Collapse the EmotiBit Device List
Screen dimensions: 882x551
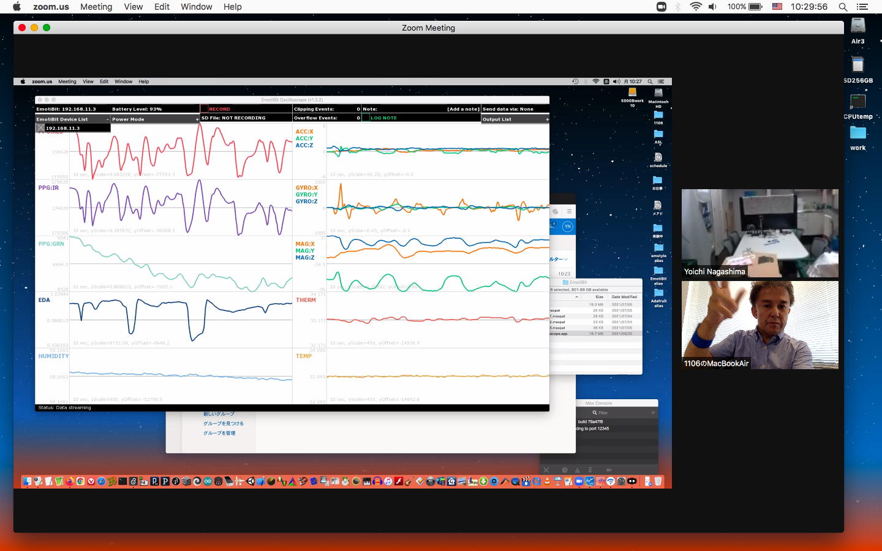click(x=107, y=119)
